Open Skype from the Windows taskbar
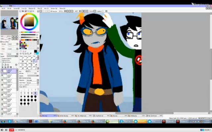Viewport: 212px width, 132px height. click(10, 121)
